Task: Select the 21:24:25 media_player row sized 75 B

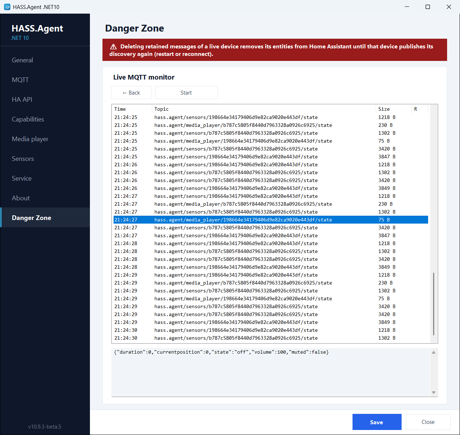Action: pos(271,141)
